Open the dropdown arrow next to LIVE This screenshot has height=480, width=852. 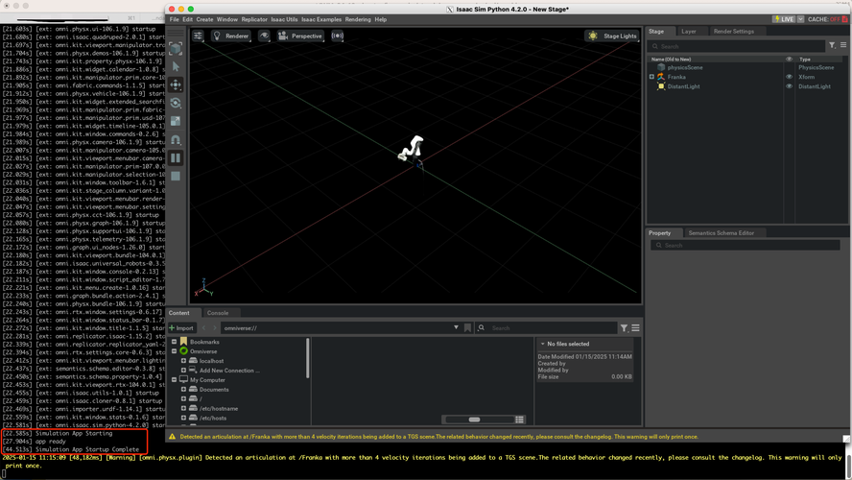[800, 19]
